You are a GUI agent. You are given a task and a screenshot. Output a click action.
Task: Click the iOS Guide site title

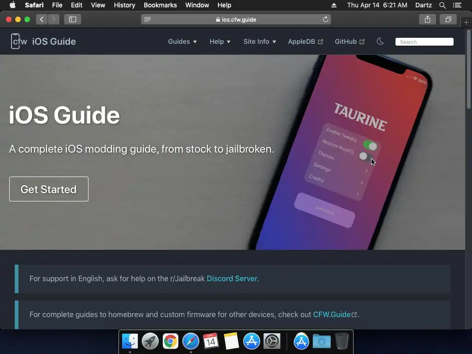(54, 41)
